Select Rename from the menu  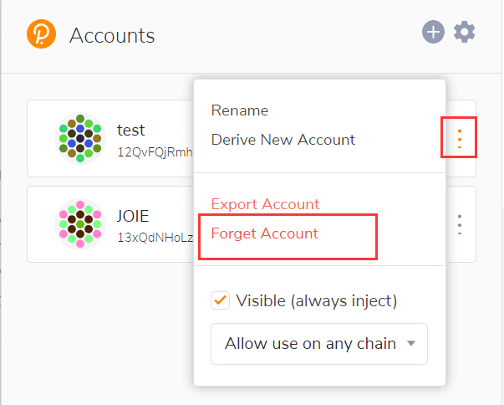(240, 110)
